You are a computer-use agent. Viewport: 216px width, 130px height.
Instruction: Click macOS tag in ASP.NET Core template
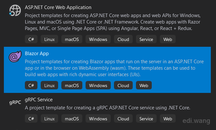coord(72,39)
